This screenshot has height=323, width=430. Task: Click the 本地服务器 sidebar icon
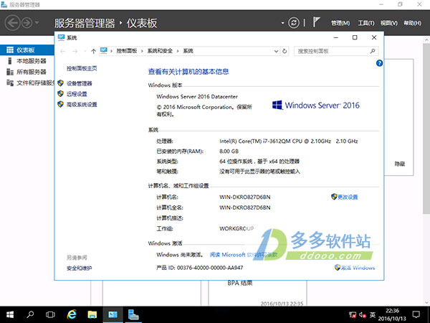coord(10,61)
